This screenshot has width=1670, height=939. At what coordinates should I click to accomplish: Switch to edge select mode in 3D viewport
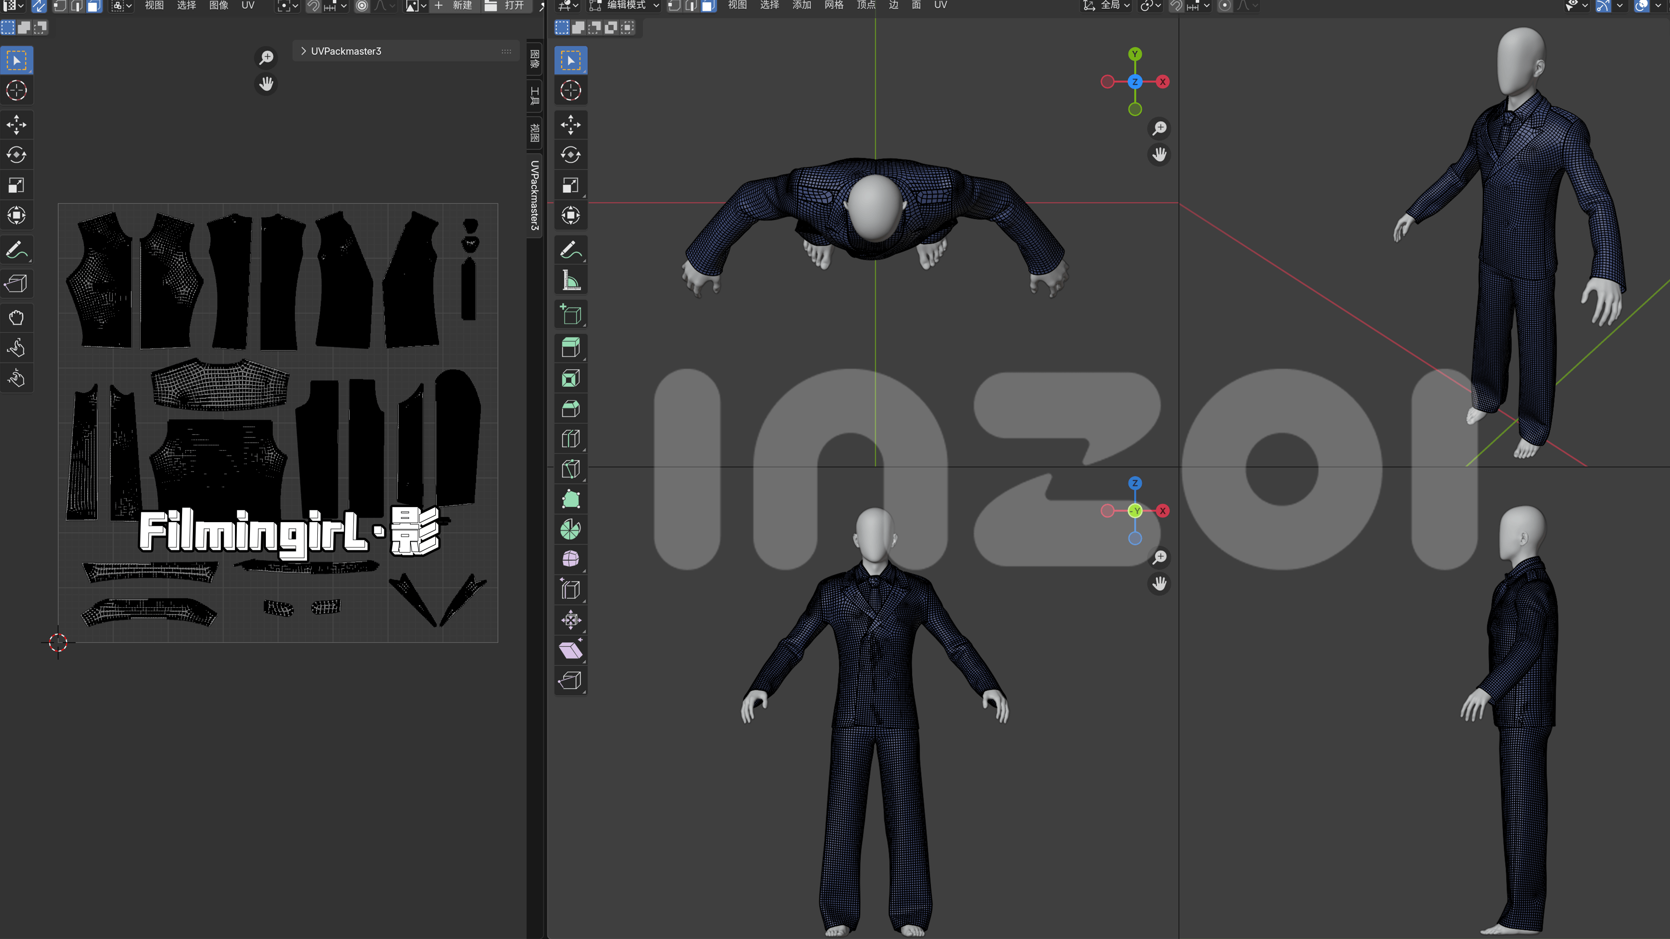click(x=691, y=6)
